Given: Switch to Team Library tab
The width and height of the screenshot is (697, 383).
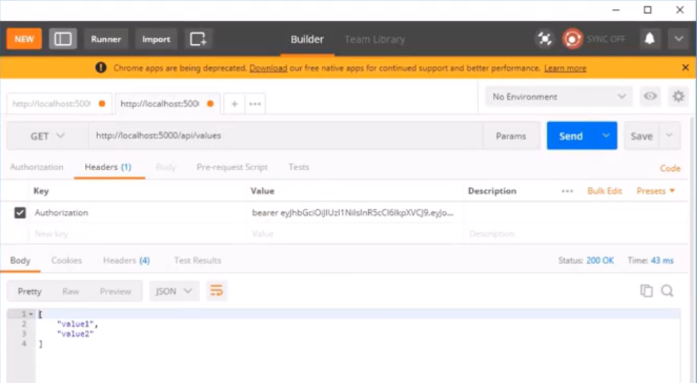Looking at the screenshot, I should [x=374, y=39].
